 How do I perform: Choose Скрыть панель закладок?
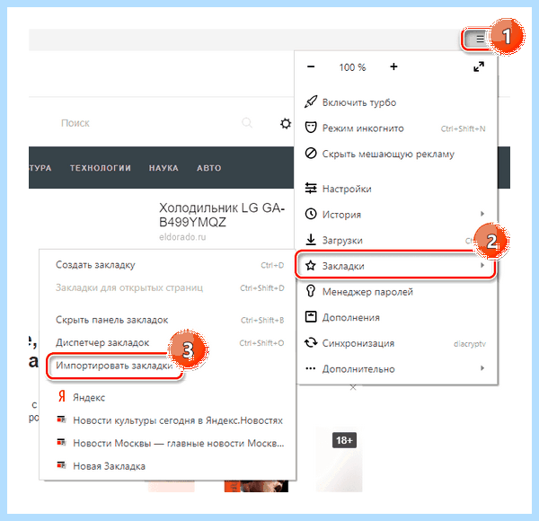pyautogui.click(x=167, y=320)
